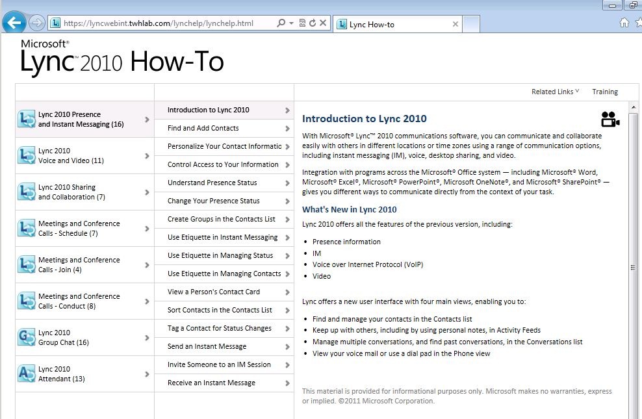Screen dimensions: 642x419
Task: Expand chevron beside Voice and Video category
Action: 147,156
